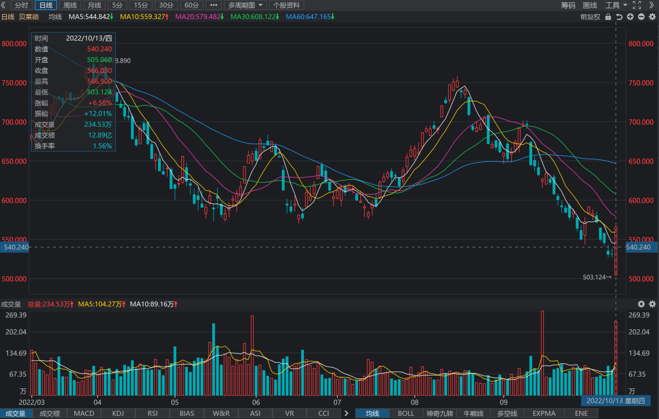Zoom in chart with plus icon

[630, 17]
